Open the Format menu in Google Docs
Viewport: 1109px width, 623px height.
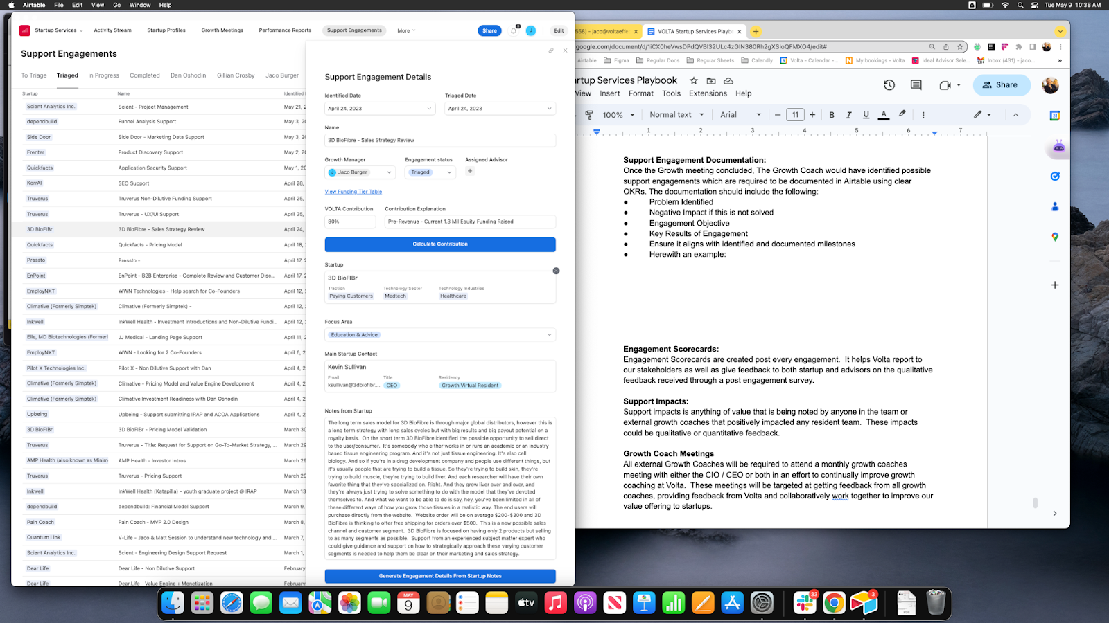(641, 93)
